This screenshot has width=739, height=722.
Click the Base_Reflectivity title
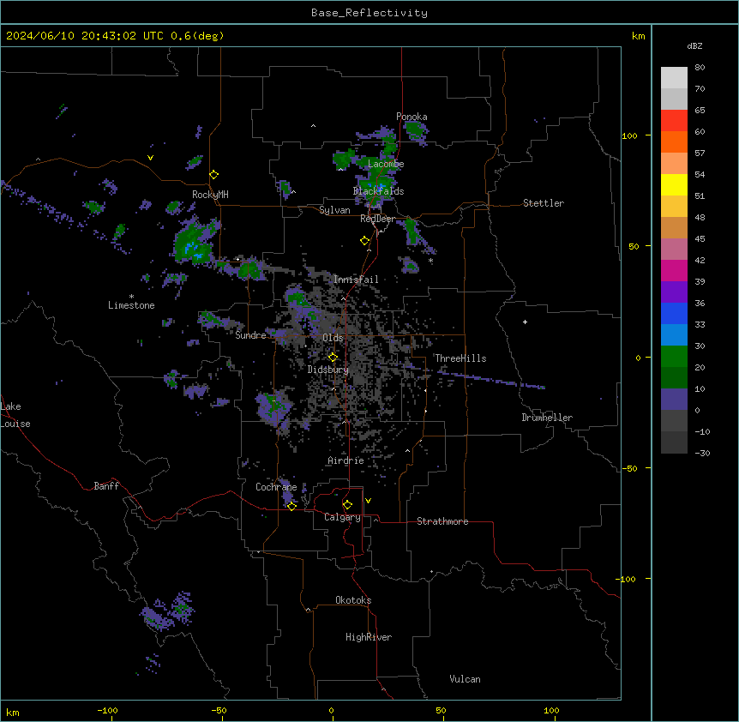369,13
